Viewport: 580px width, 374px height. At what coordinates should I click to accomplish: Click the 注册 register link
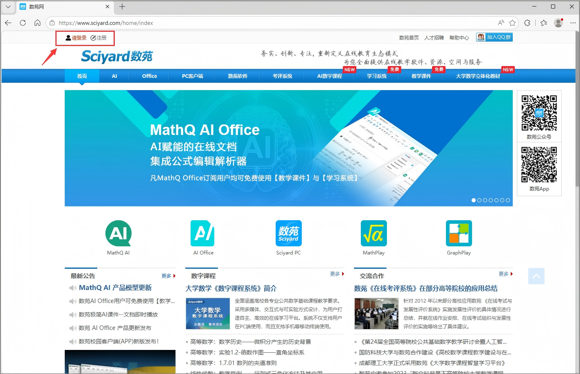[99, 38]
